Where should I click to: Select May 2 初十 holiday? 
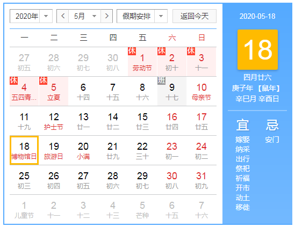tap(172, 62)
